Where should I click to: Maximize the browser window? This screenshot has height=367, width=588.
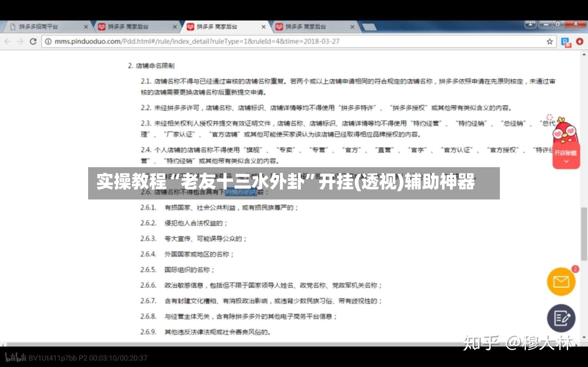[558, 24]
